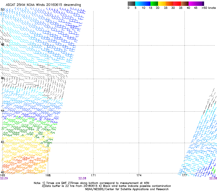This screenshot has height=191, width=217.
Task: Click the latitude label '42'
Action: click(x=2, y=142)
